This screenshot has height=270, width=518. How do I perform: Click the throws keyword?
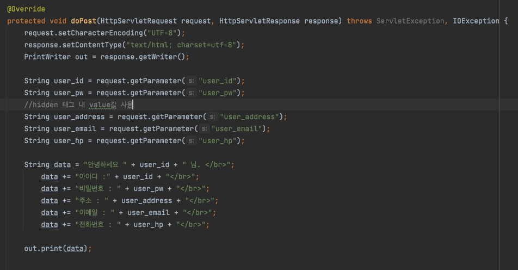click(x=360, y=21)
